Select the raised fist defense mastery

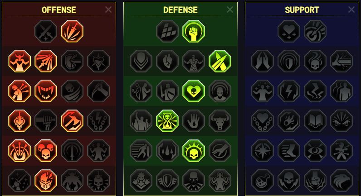[x=194, y=31]
